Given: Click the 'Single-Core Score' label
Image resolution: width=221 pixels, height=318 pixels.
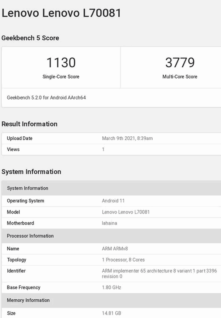Looking at the screenshot, I should (x=61, y=77).
